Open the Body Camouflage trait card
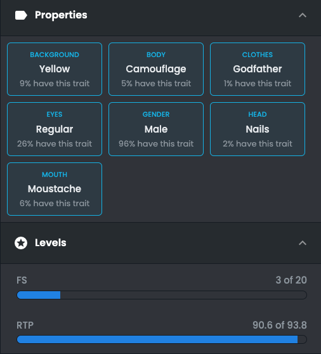 [156, 69]
